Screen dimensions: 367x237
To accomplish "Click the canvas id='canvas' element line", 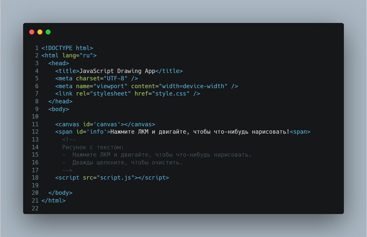I will (105, 124).
